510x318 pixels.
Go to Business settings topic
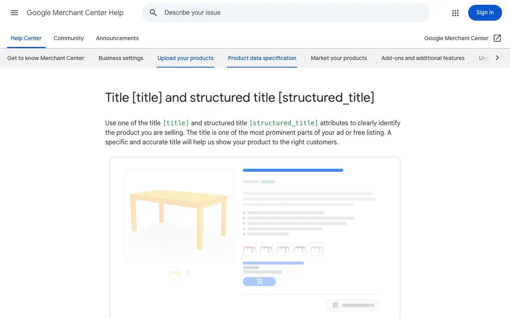(x=121, y=58)
